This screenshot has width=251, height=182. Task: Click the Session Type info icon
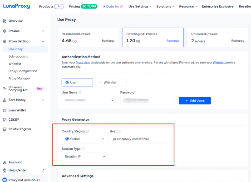pos(83,149)
